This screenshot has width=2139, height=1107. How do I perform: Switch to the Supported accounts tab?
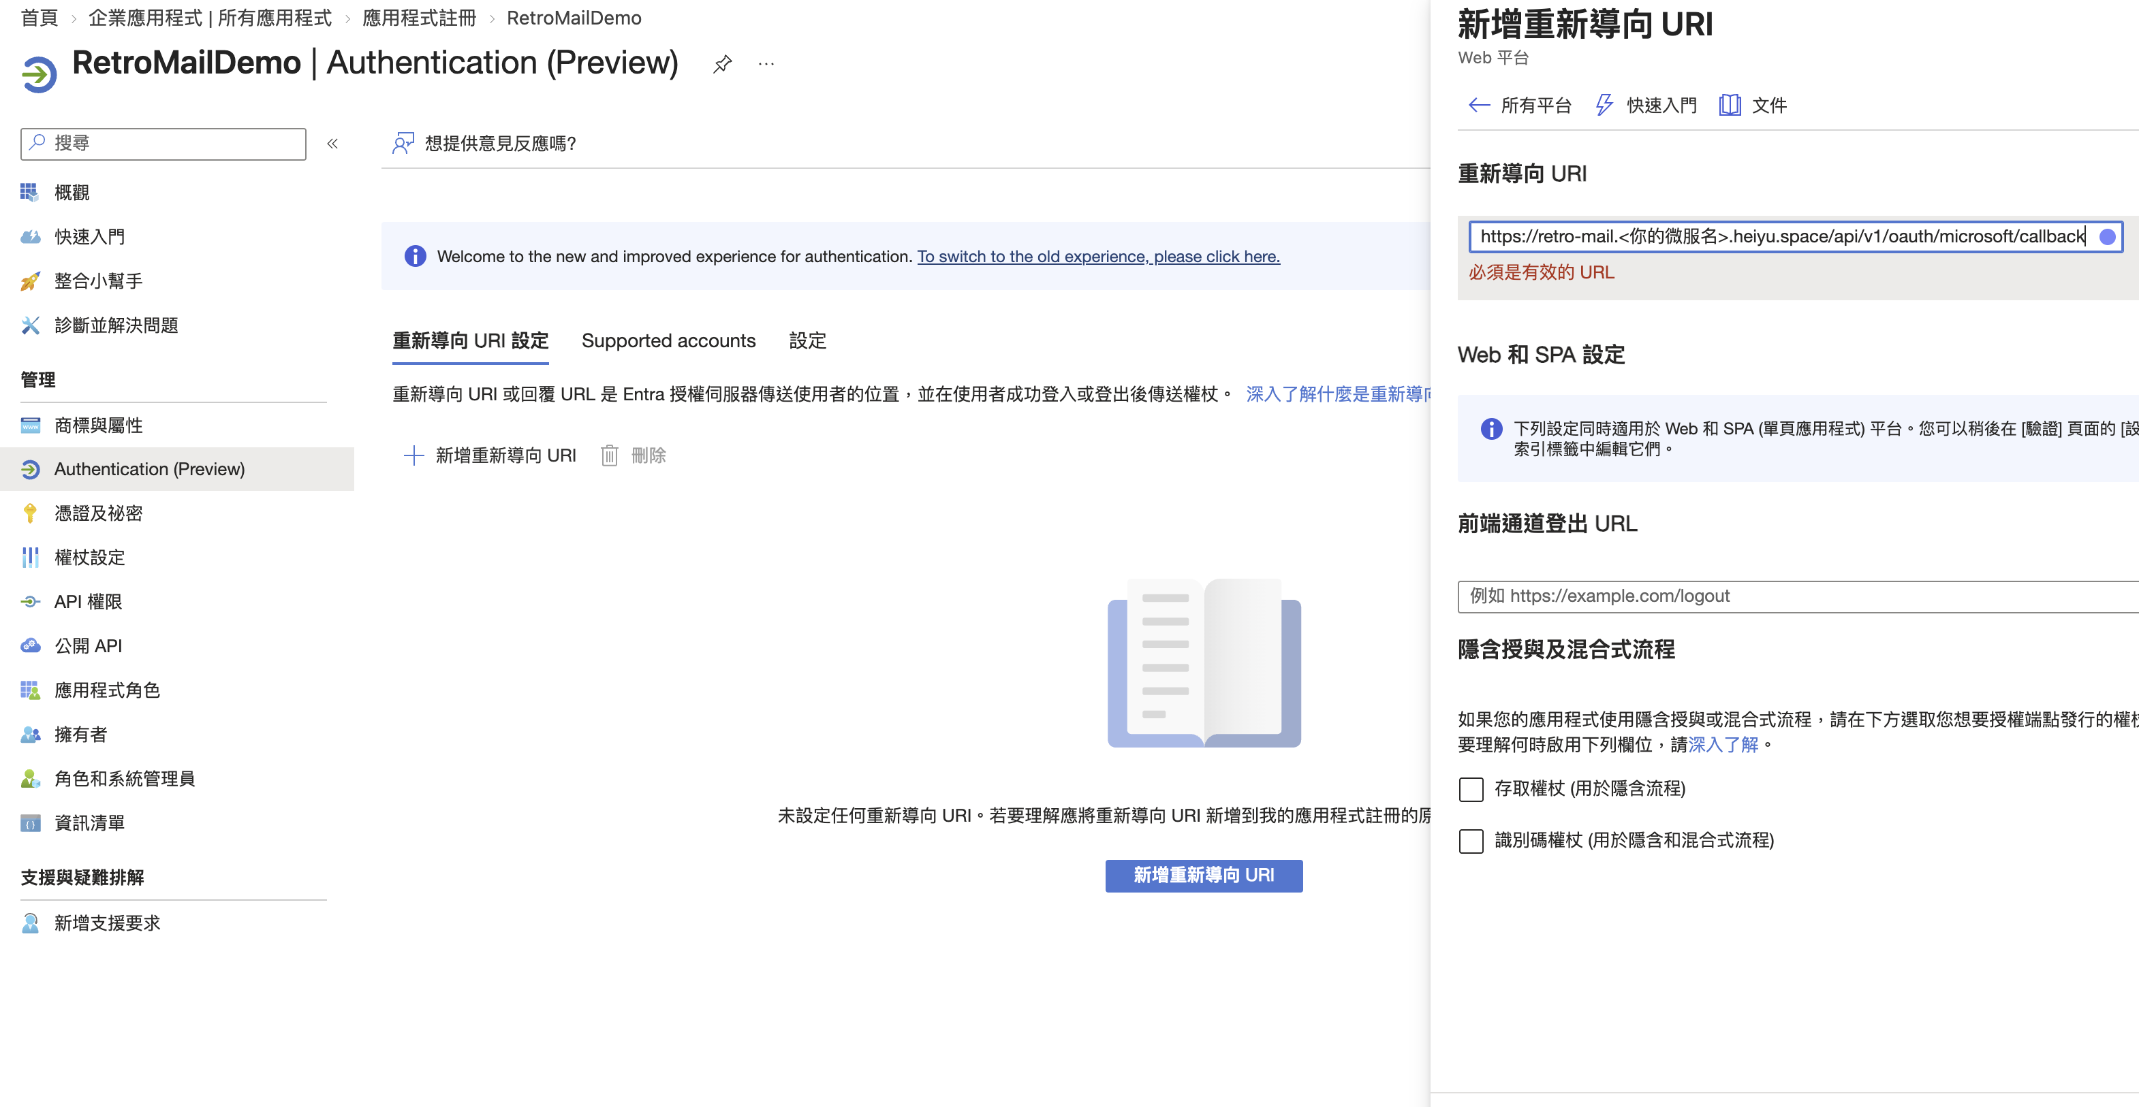click(x=668, y=341)
